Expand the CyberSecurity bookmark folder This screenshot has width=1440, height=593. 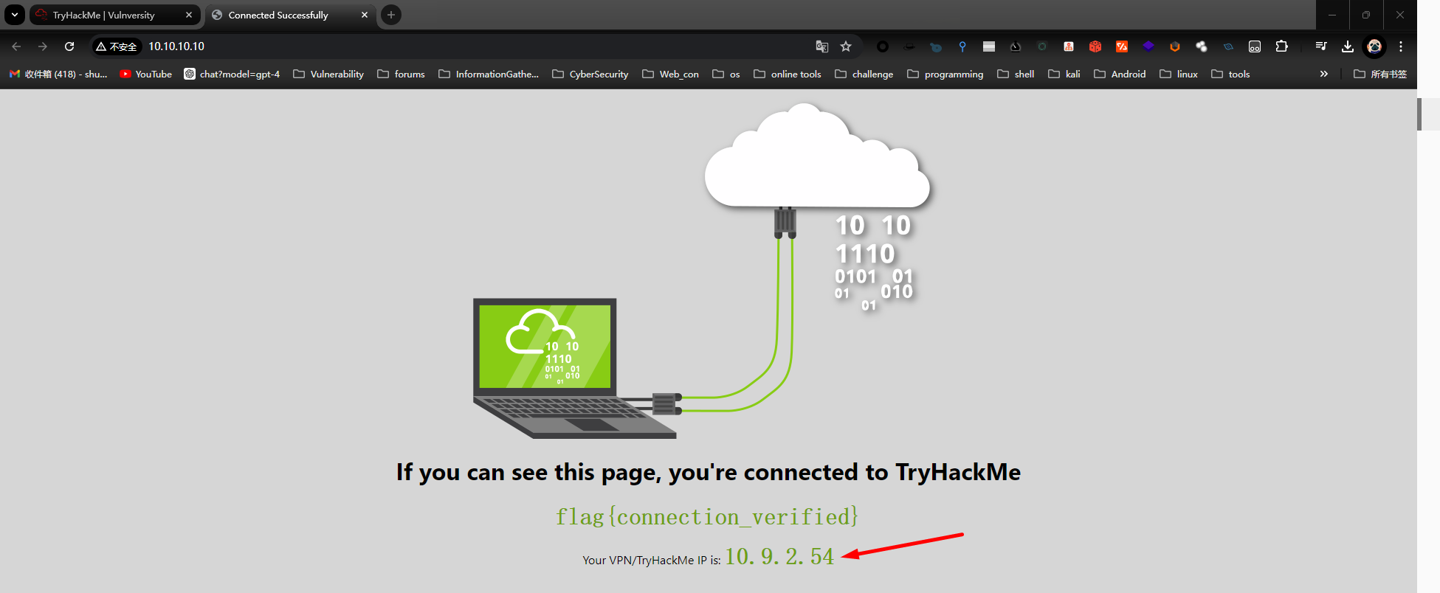(590, 74)
